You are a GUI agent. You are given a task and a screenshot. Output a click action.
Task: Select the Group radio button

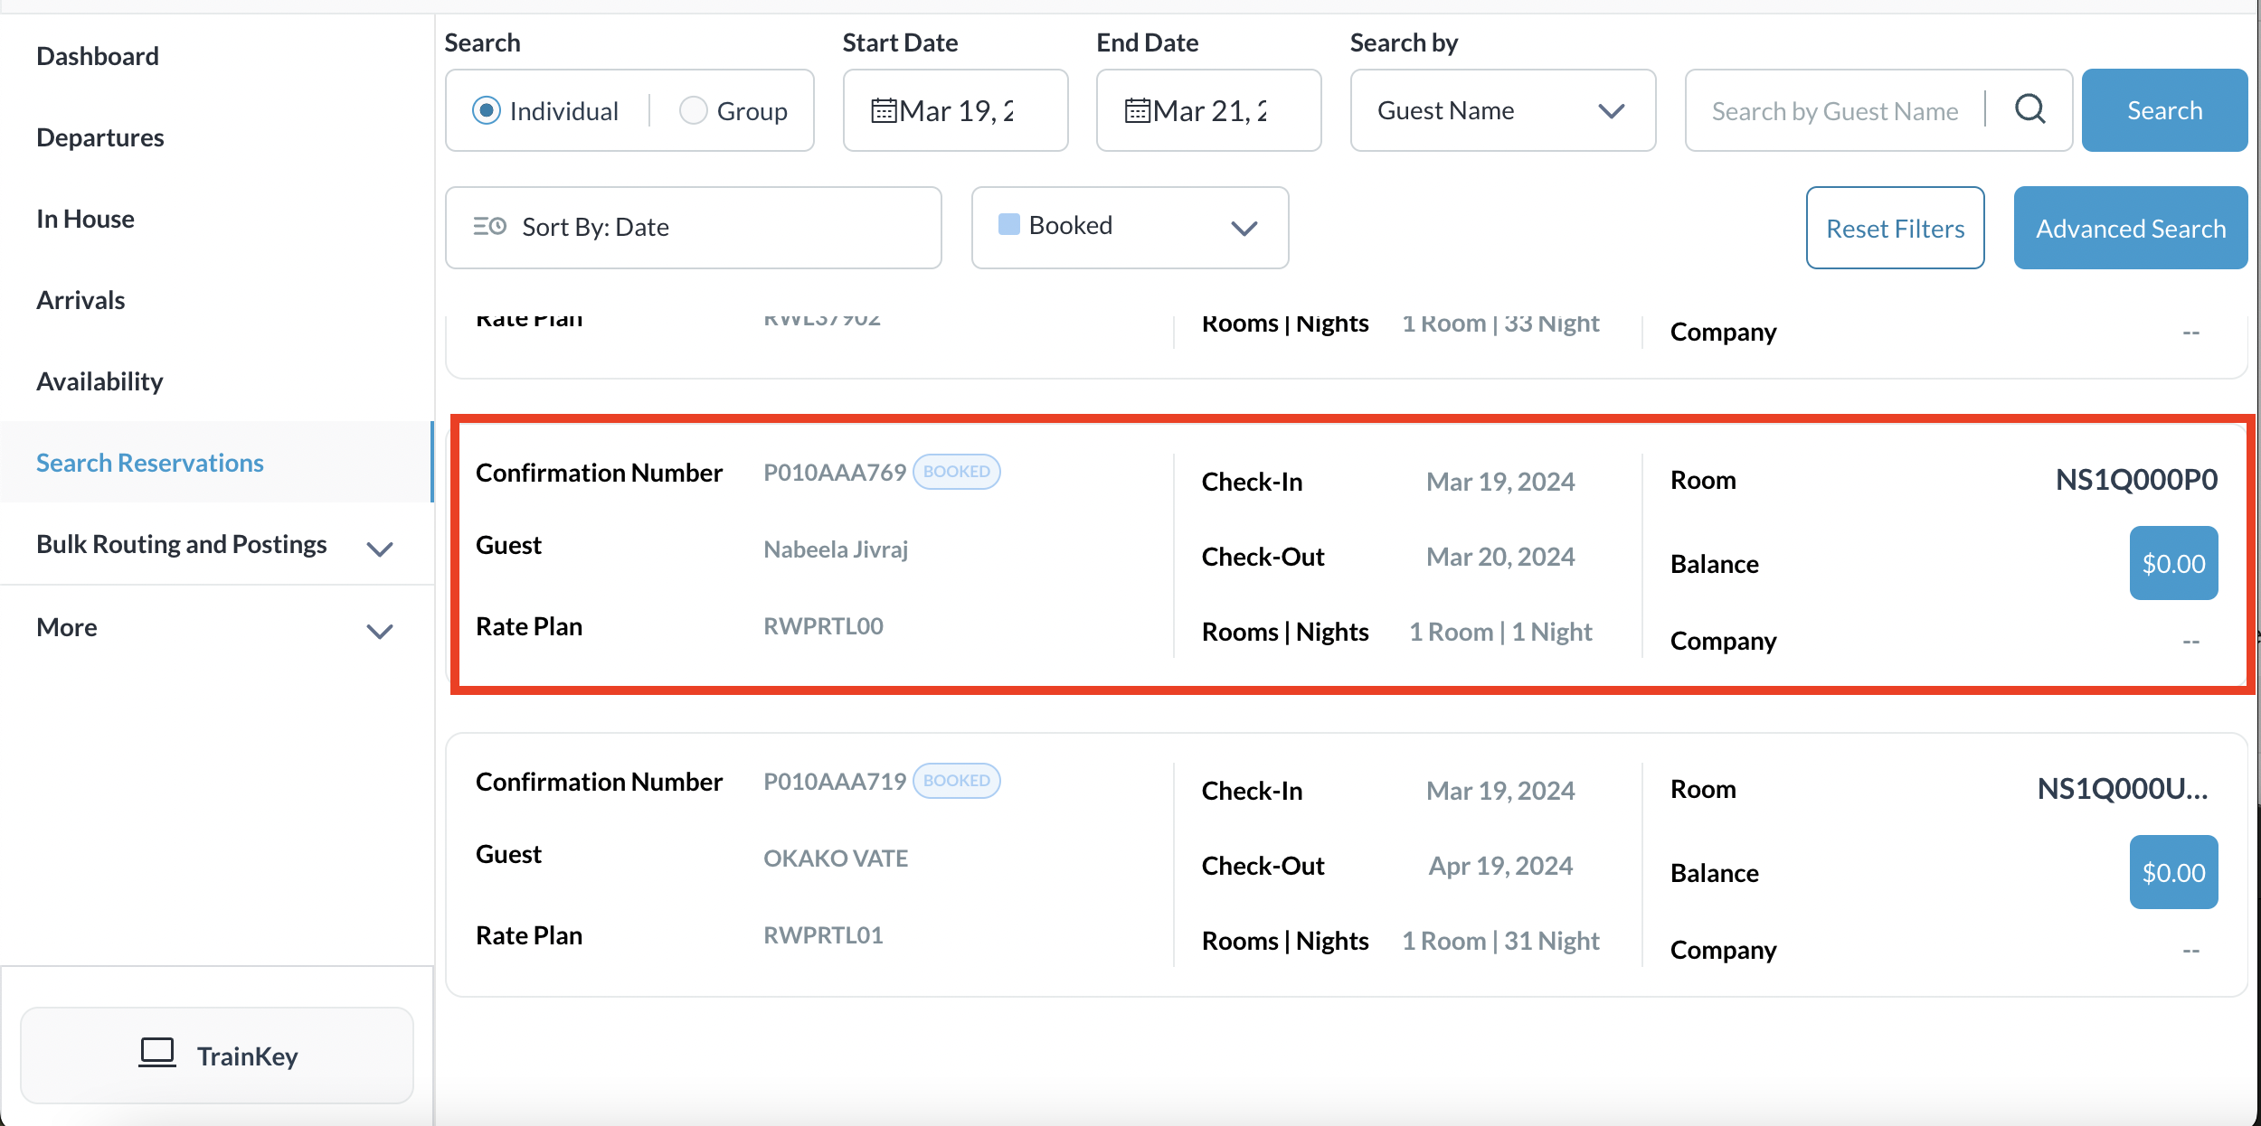tap(693, 110)
